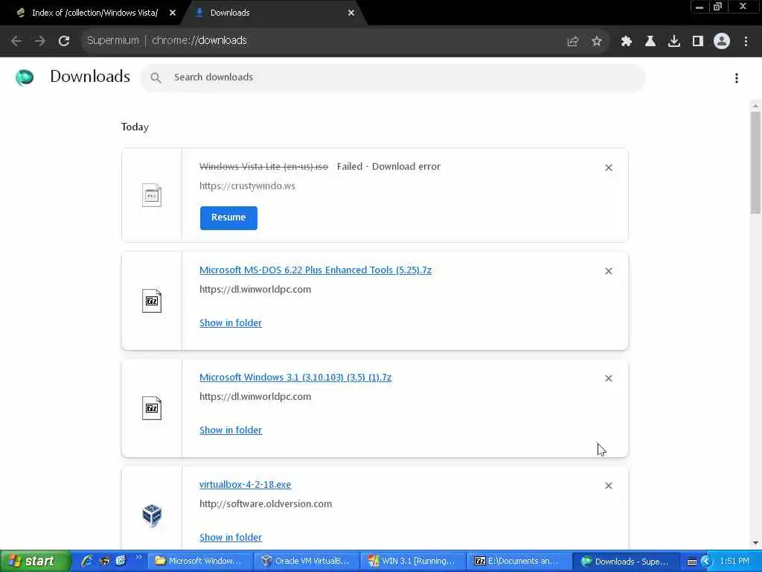Click Downloads - Supermium taskbar button
The image size is (762, 572).
625,562
